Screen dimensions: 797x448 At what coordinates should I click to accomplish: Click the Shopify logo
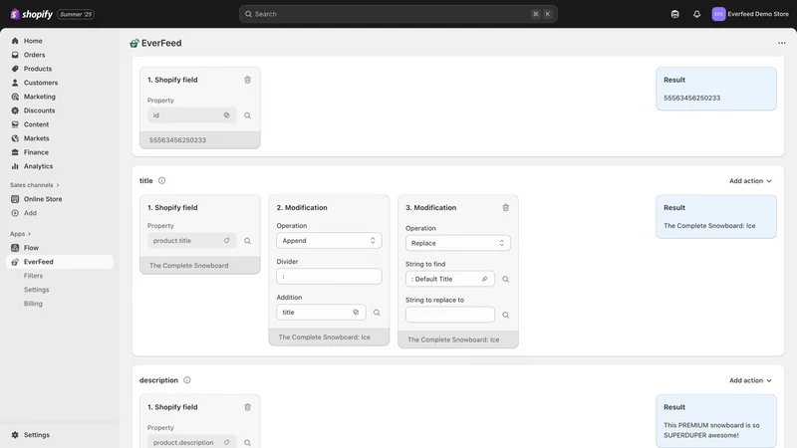pyautogui.click(x=32, y=14)
